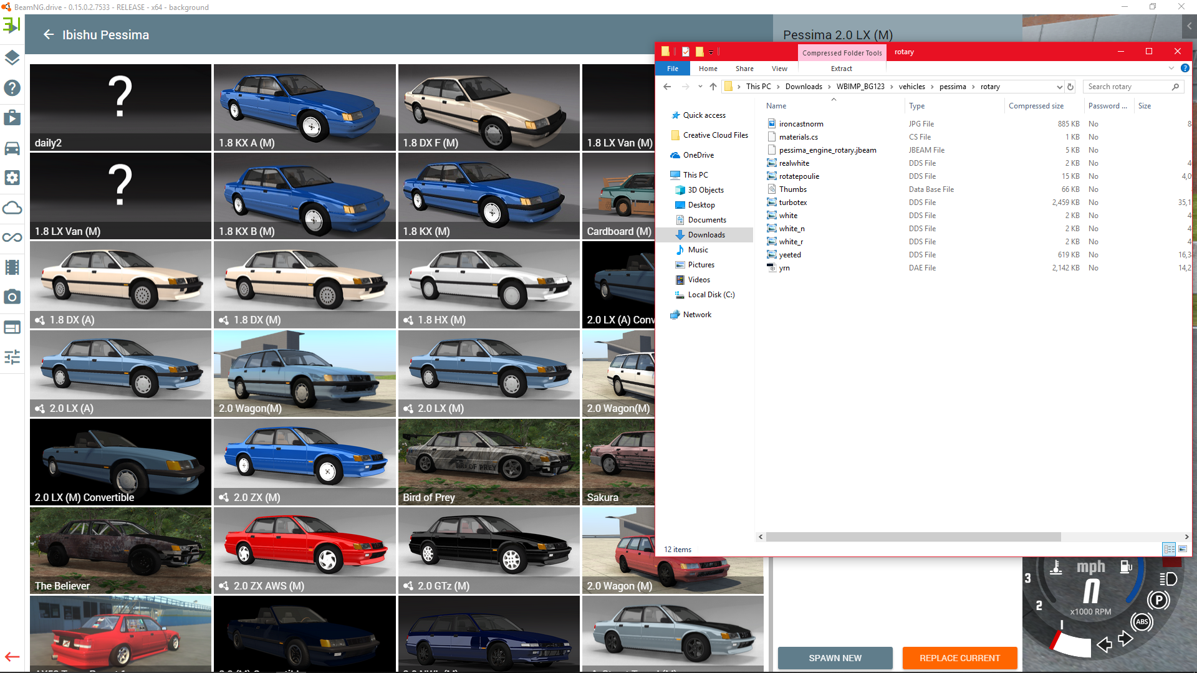The image size is (1197, 673).
Task: Click the file list horizontal scrollbar
Action: tap(913, 537)
